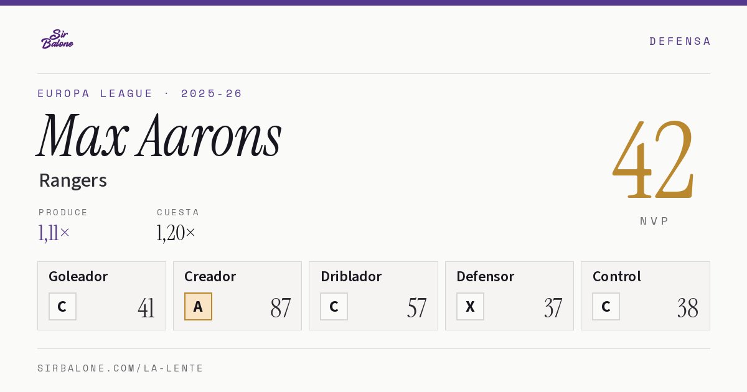Select the C grade badge in Goleador
Image resolution: width=747 pixels, height=392 pixels.
pos(62,306)
